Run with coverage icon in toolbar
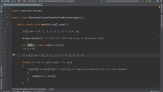163x92 pixels. tap(150, 1)
